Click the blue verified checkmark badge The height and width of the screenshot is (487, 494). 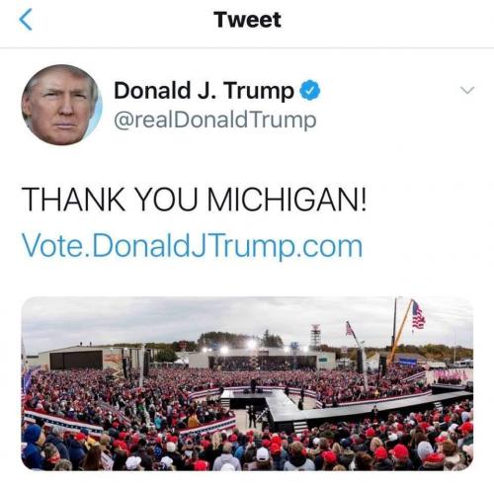click(309, 90)
